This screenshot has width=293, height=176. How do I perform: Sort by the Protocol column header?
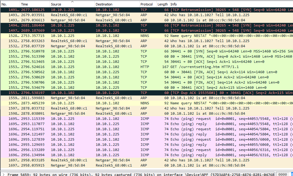pyautogui.click(x=148, y=4)
